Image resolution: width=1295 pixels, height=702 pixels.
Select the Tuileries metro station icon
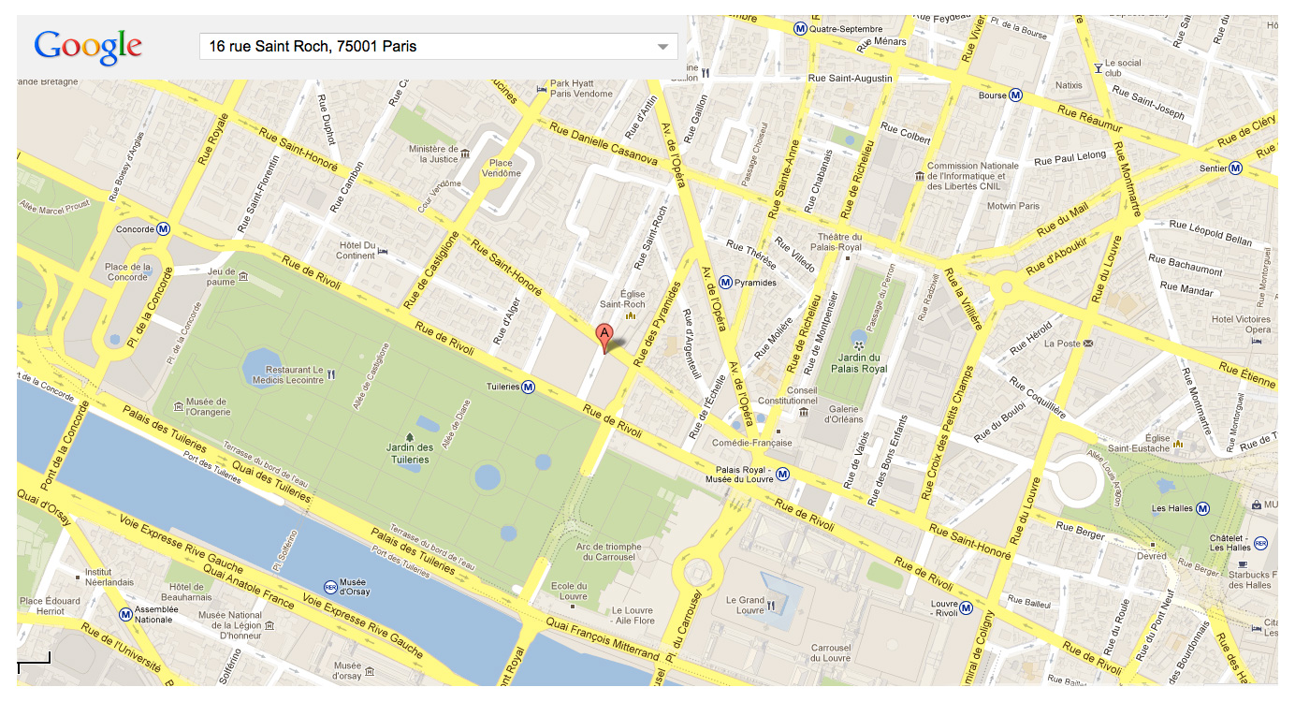(x=529, y=387)
